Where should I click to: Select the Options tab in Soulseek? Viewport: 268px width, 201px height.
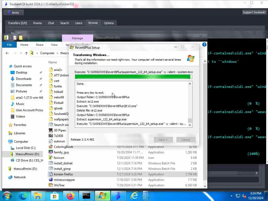(109, 23)
